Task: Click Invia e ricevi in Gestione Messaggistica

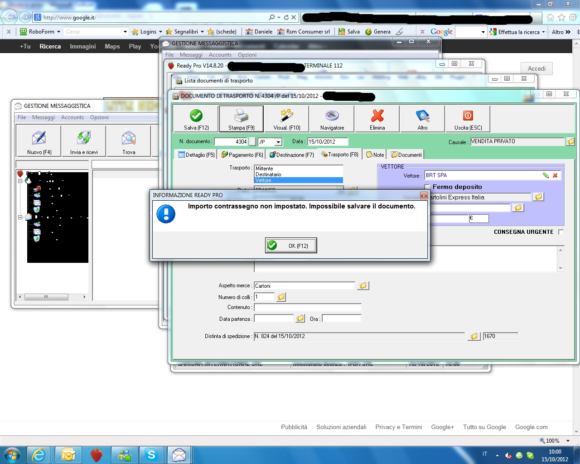Action: point(84,141)
